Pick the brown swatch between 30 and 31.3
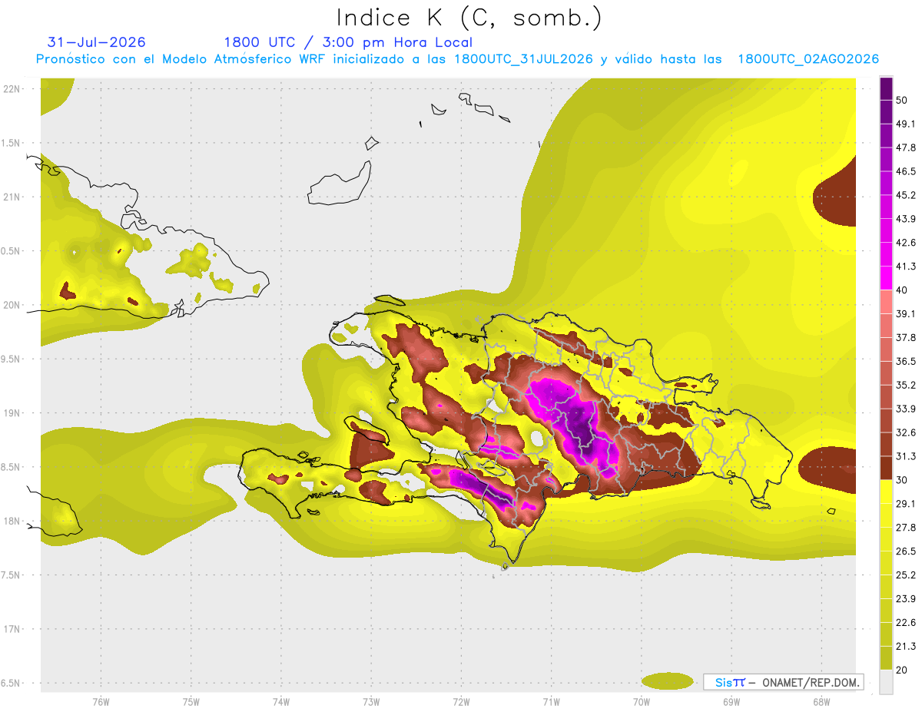This screenshot has height=712, width=922. click(887, 468)
